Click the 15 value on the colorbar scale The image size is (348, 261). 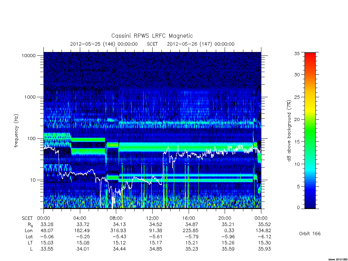tap(297, 142)
